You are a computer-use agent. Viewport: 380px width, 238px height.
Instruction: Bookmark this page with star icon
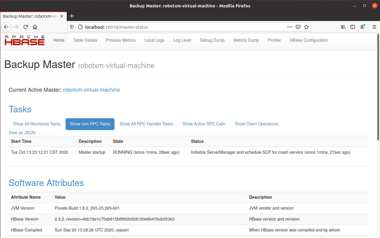coord(306,27)
